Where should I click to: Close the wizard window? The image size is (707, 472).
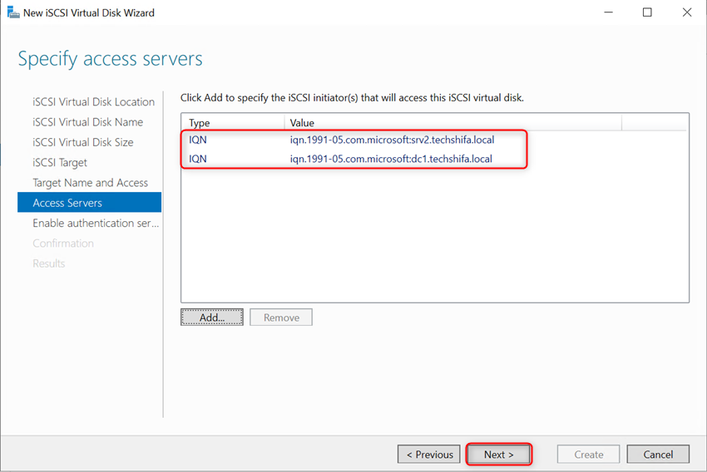[687, 12]
